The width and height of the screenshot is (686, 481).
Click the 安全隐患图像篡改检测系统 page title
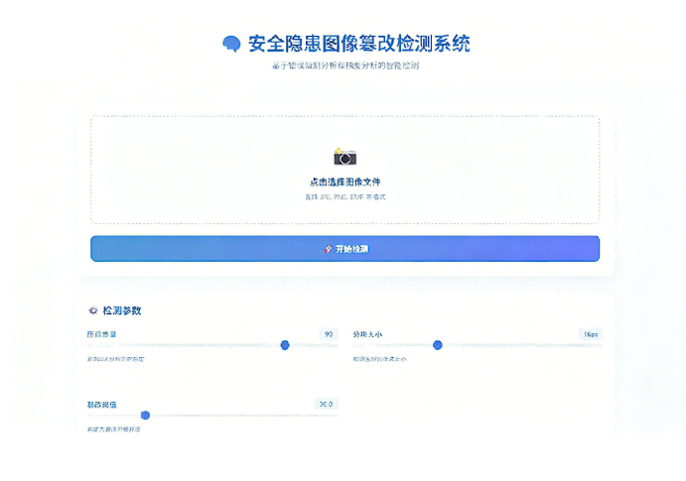(359, 44)
